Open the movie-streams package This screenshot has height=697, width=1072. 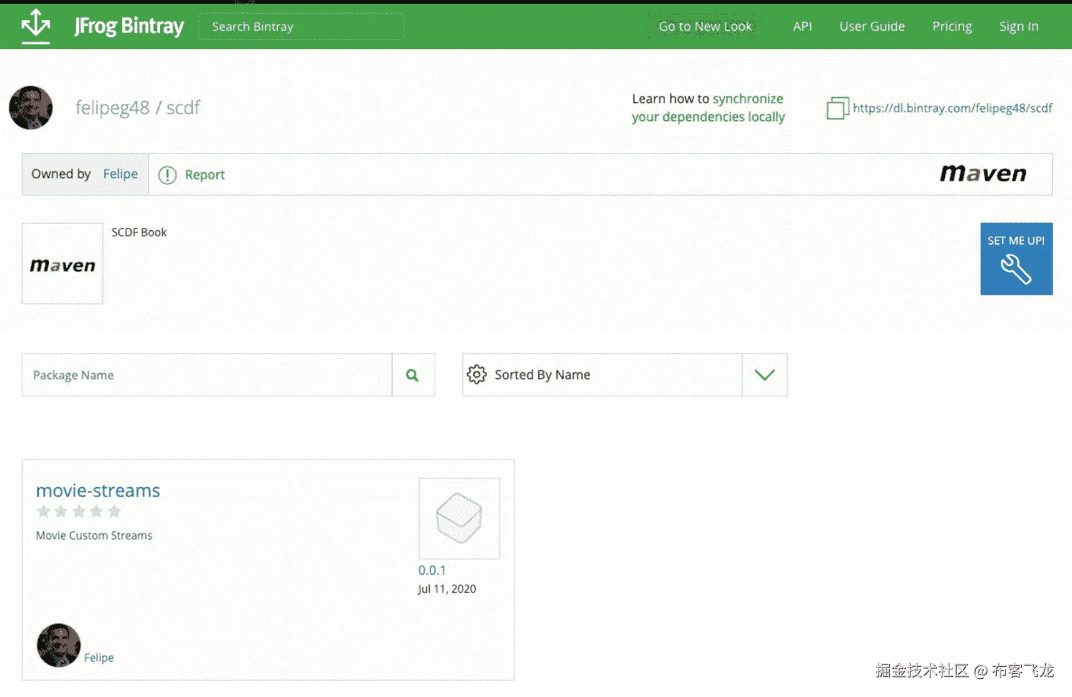(x=98, y=490)
